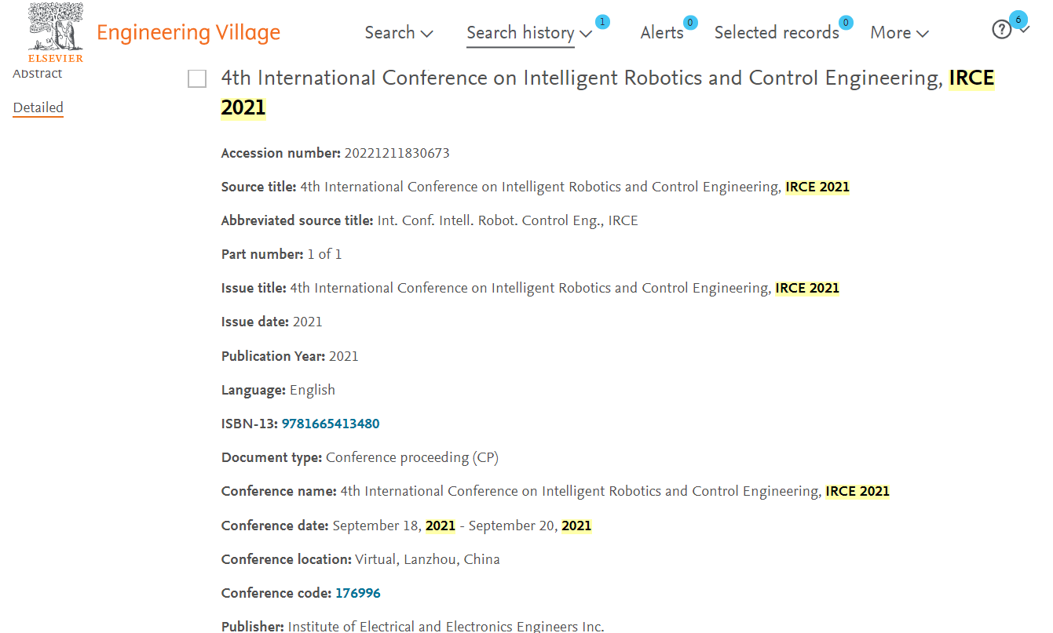Open the Alerts menu item
The image size is (1053, 633).
click(662, 33)
